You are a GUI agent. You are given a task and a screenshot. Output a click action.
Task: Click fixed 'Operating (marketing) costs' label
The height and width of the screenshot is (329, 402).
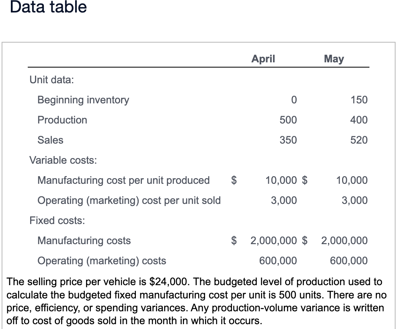(102, 261)
